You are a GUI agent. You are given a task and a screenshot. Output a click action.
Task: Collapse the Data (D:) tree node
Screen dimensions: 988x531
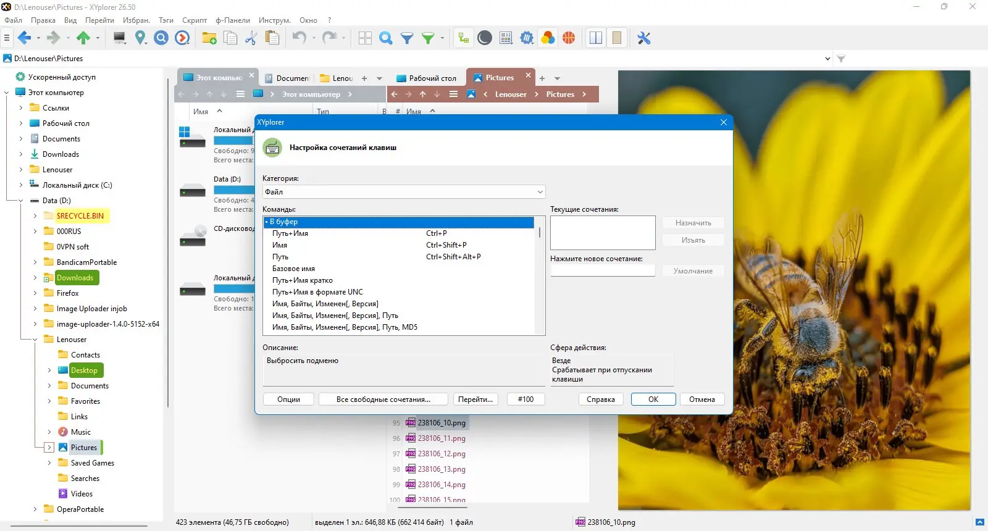[21, 201]
